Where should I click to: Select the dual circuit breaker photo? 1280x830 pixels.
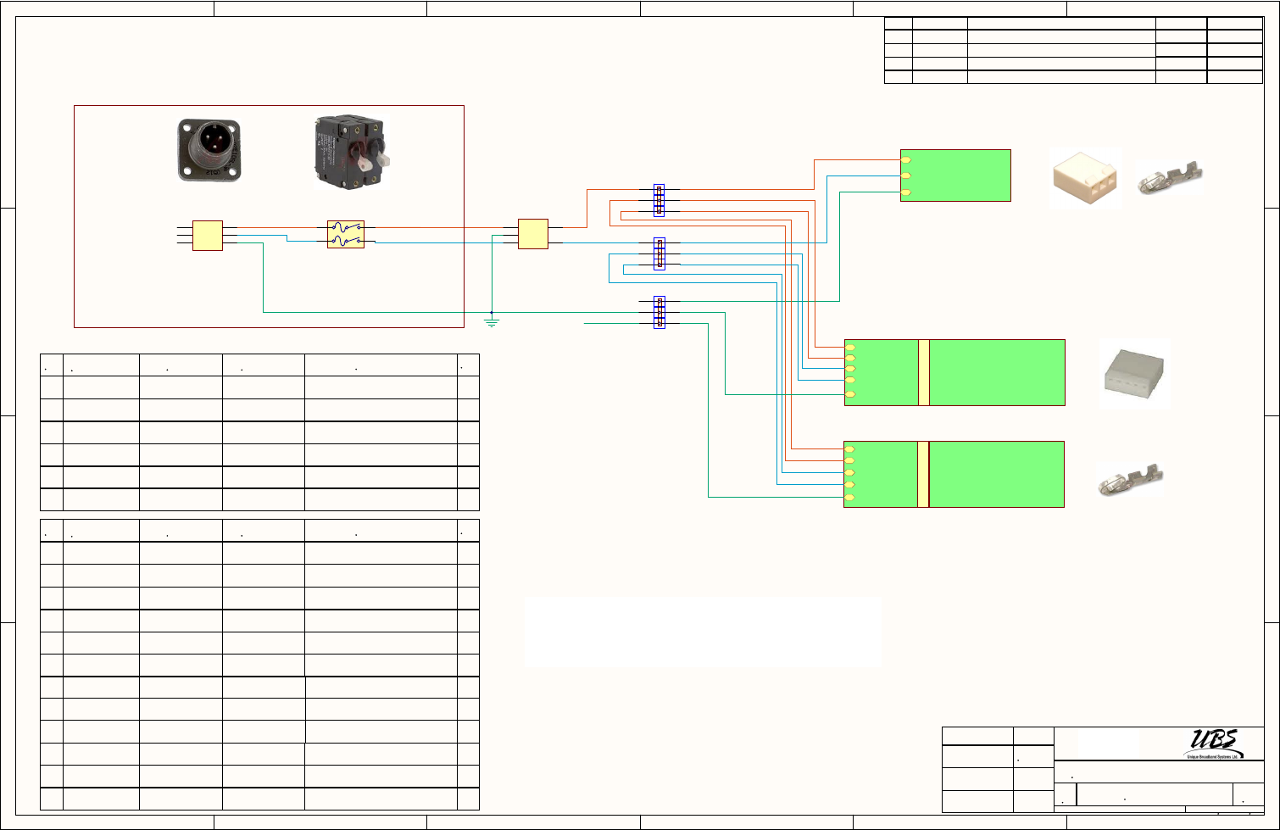[351, 153]
